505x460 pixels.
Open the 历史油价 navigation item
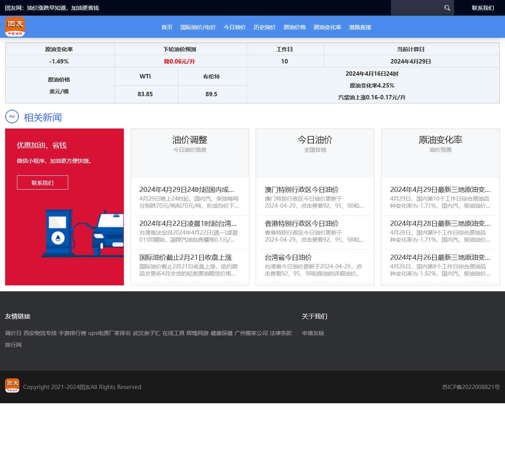(264, 27)
